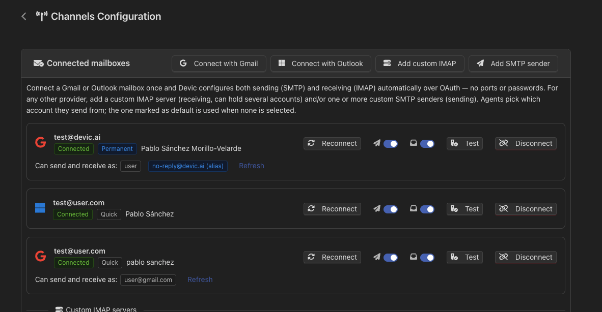
Task: Toggle sending switch for pablo sanchez Gmail
Action: 391,257
